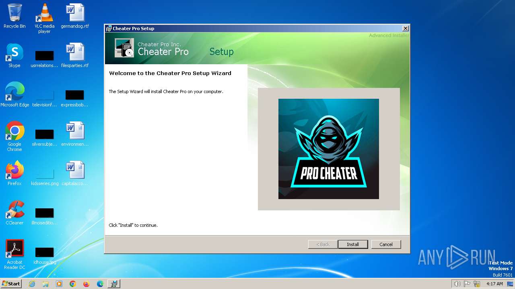
Task: Close the Cheater Pro Setup window
Action: click(x=405, y=28)
